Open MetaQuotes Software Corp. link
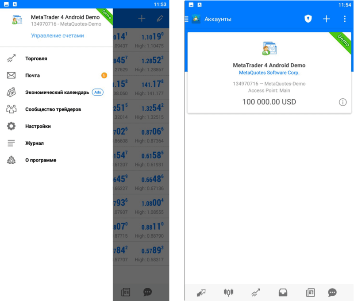 (x=269, y=73)
